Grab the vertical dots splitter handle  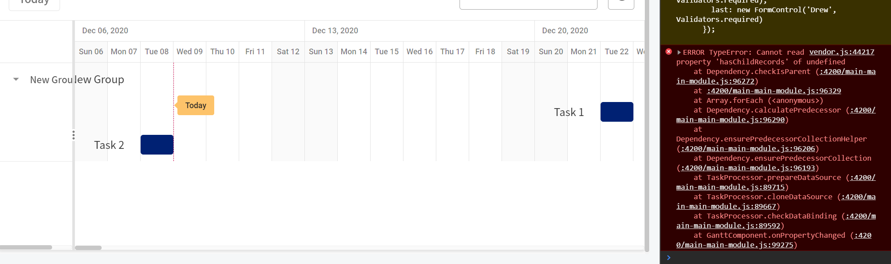point(74,135)
